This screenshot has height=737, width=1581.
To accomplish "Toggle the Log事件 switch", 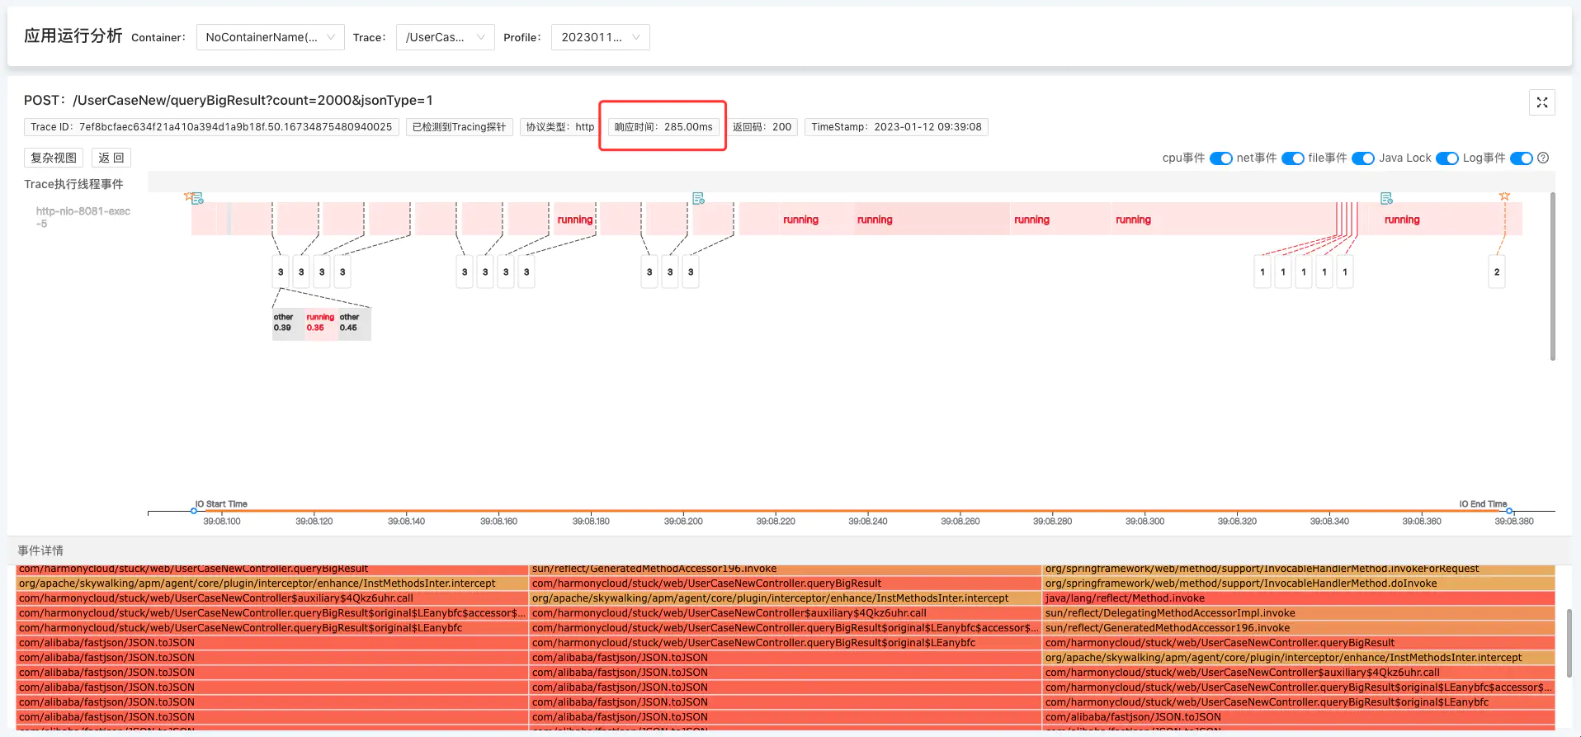I will 1521,158.
